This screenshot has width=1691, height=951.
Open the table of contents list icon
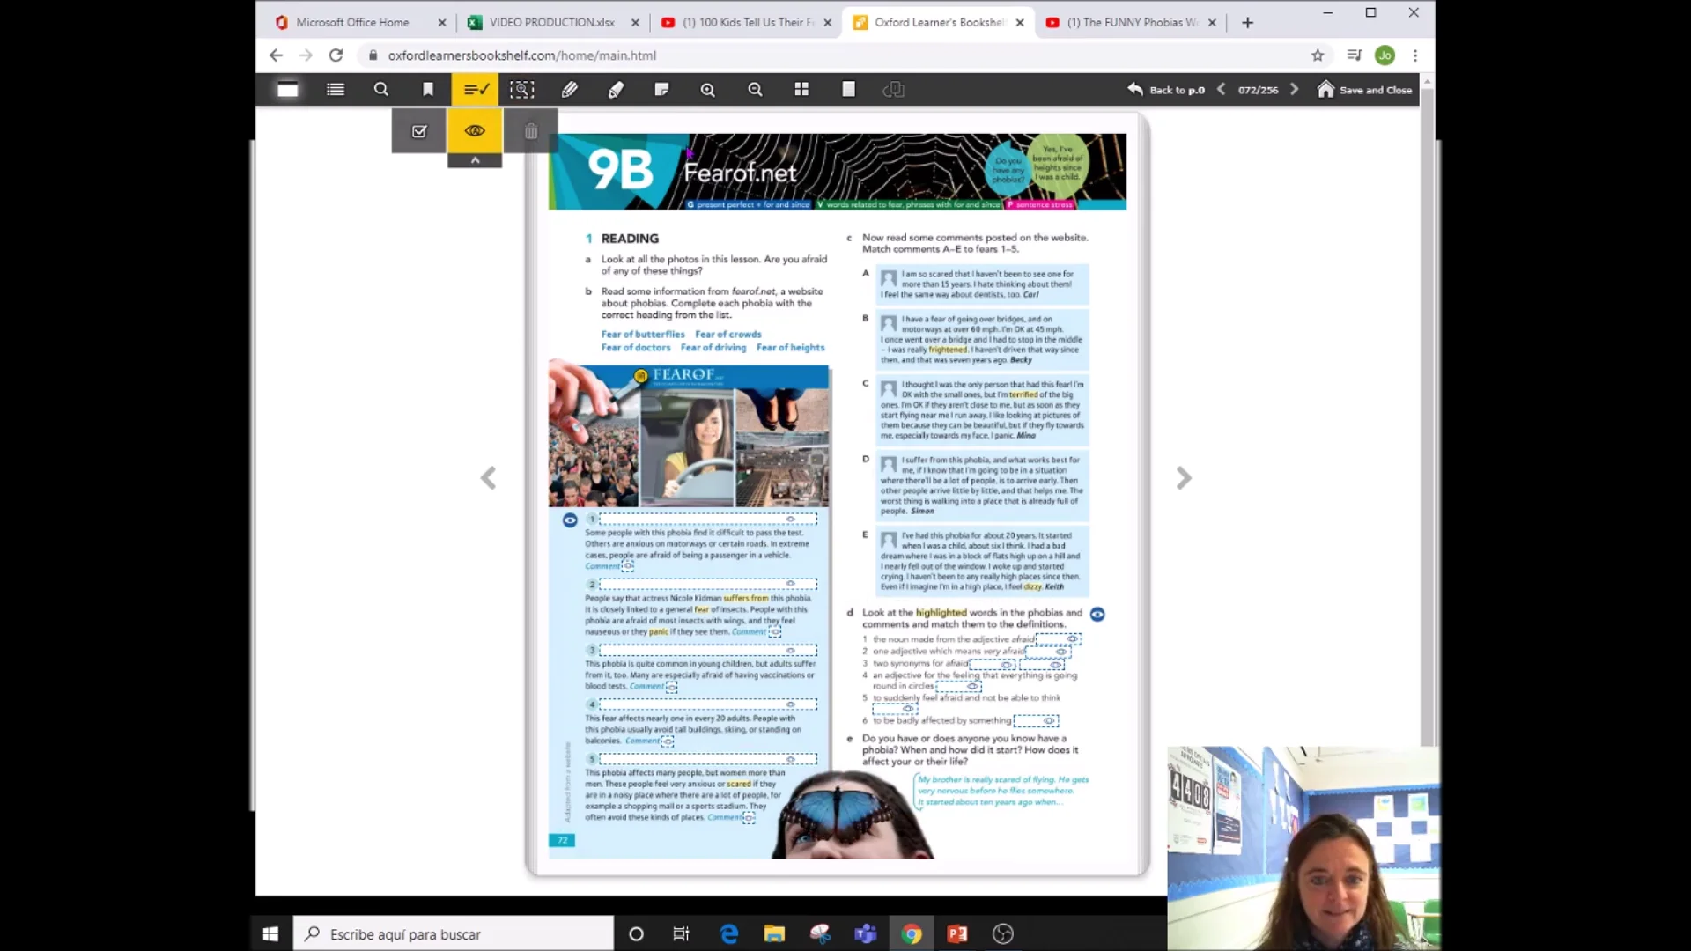coord(335,89)
